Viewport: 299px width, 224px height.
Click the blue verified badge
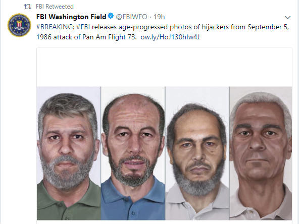pyautogui.click(x=111, y=16)
